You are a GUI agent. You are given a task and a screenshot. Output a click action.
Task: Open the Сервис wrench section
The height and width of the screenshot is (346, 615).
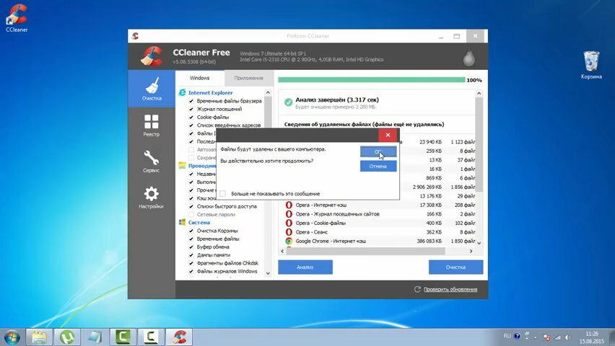[152, 161]
